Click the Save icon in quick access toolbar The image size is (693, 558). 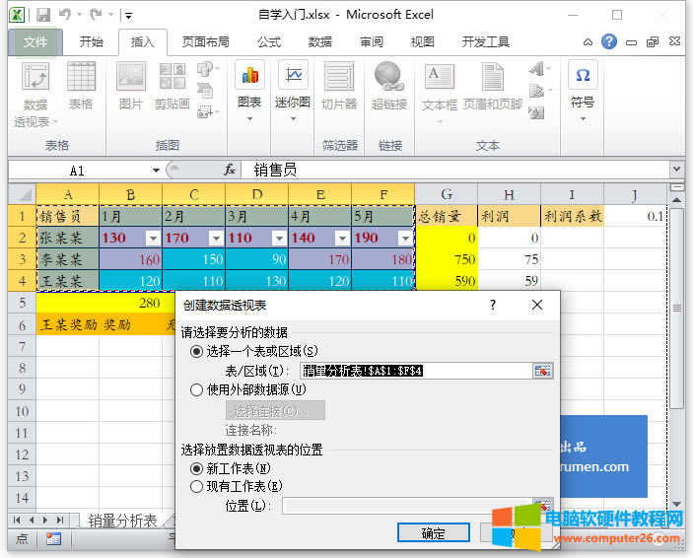click(43, 16)
